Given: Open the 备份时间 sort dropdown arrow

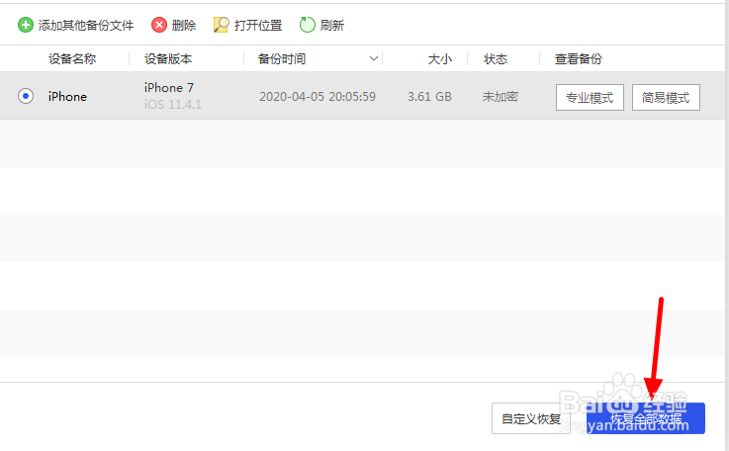Looking at the screenshot, I should (373, 58).
